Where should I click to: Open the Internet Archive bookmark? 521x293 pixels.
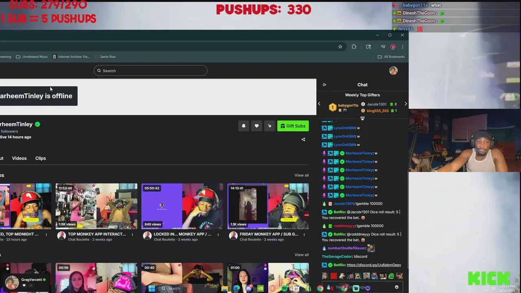71,57
